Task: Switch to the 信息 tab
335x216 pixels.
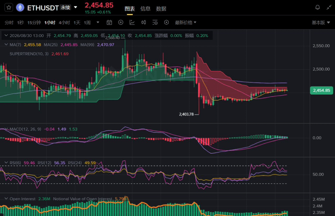Action: click(146, 9)
